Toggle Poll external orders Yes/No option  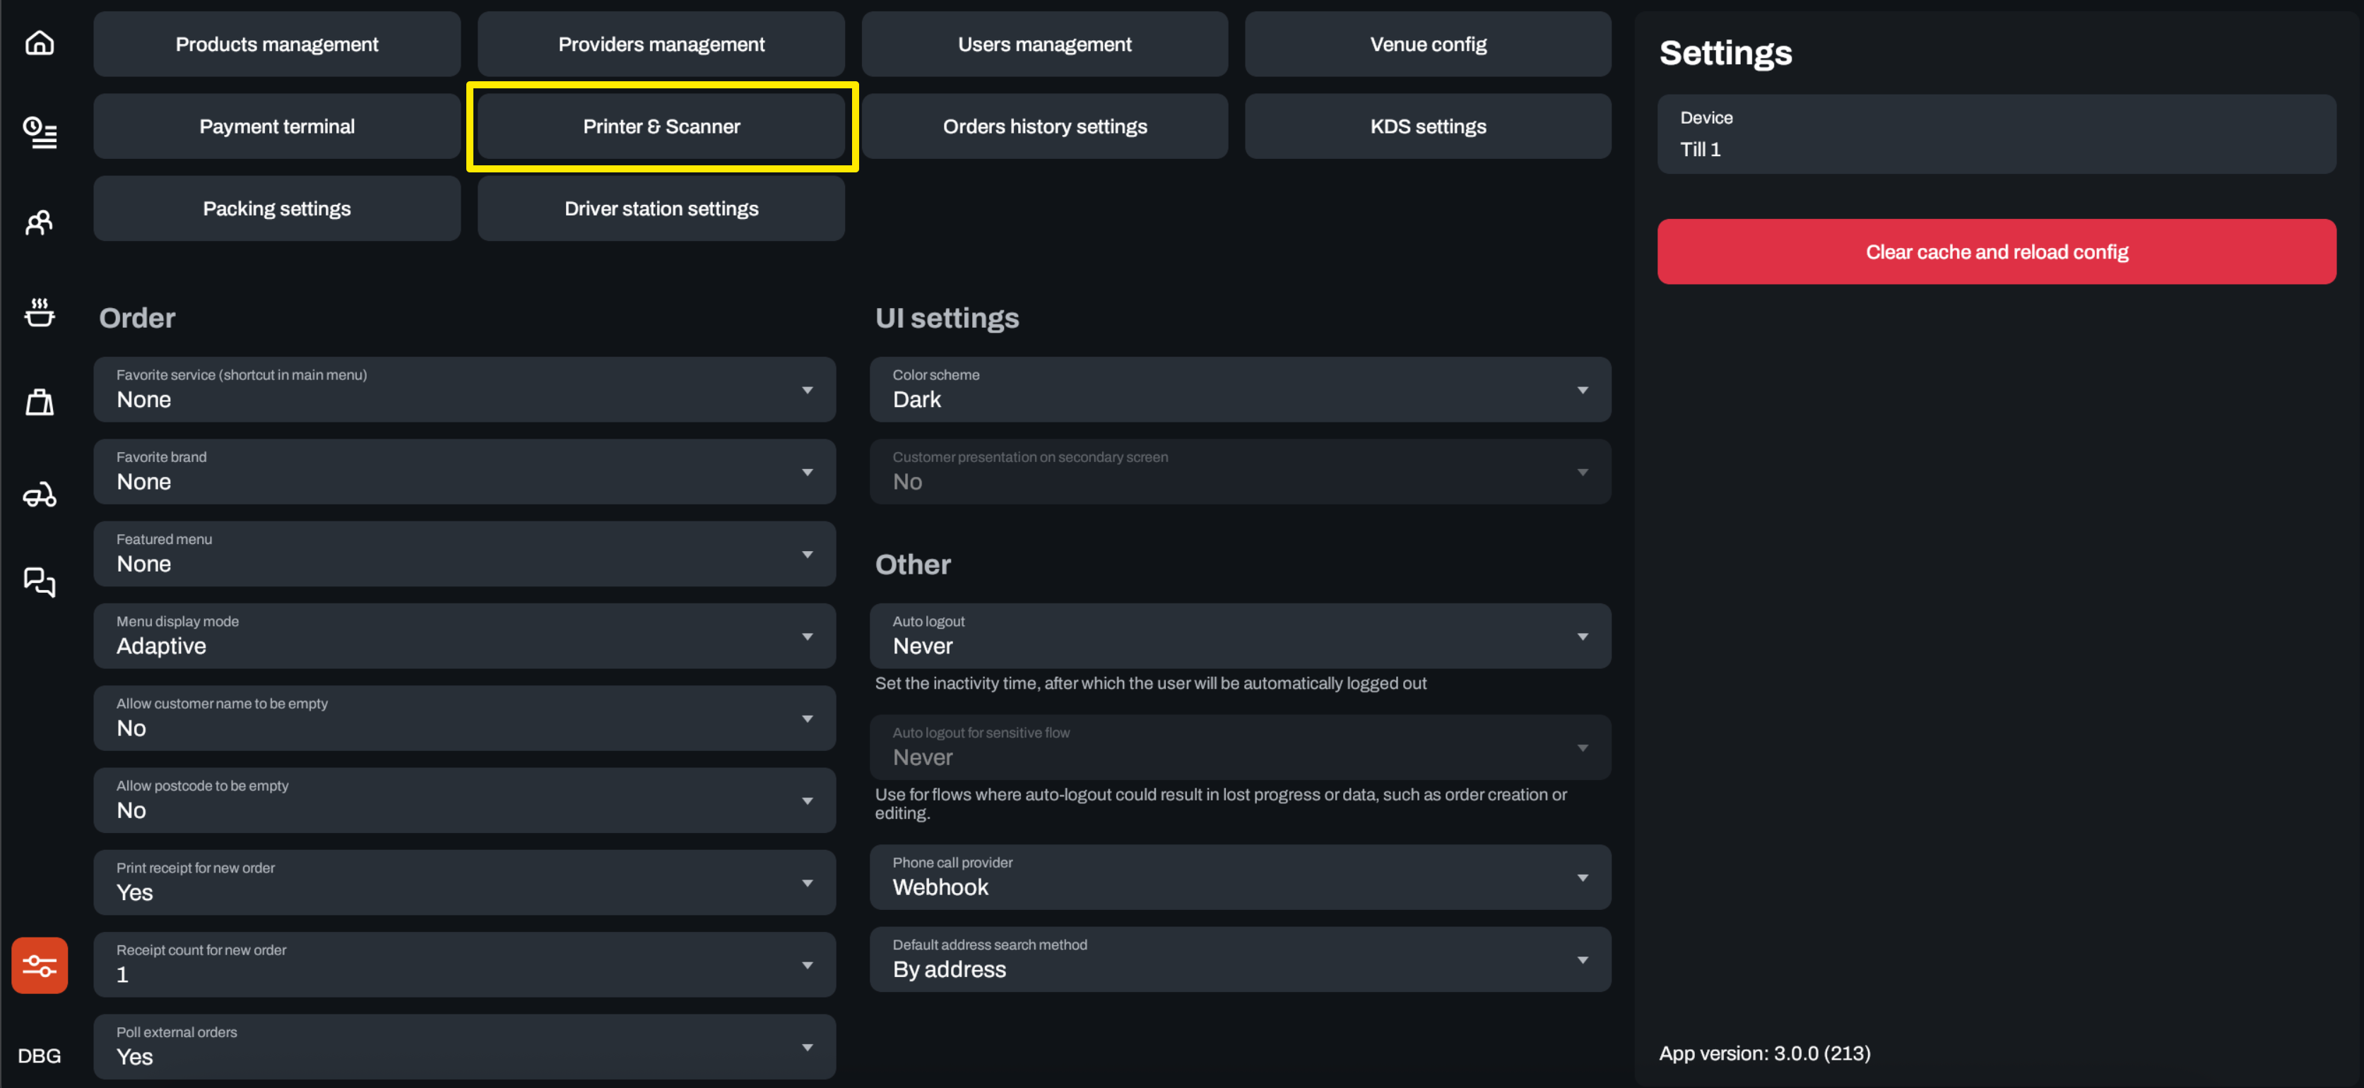pos(463,1046)
